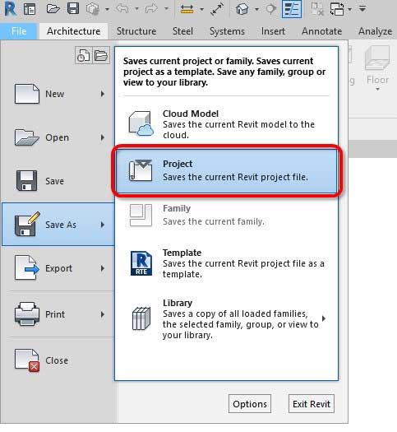Choose Project under Save As
397x432 pixels.
(x=226, y=170)
